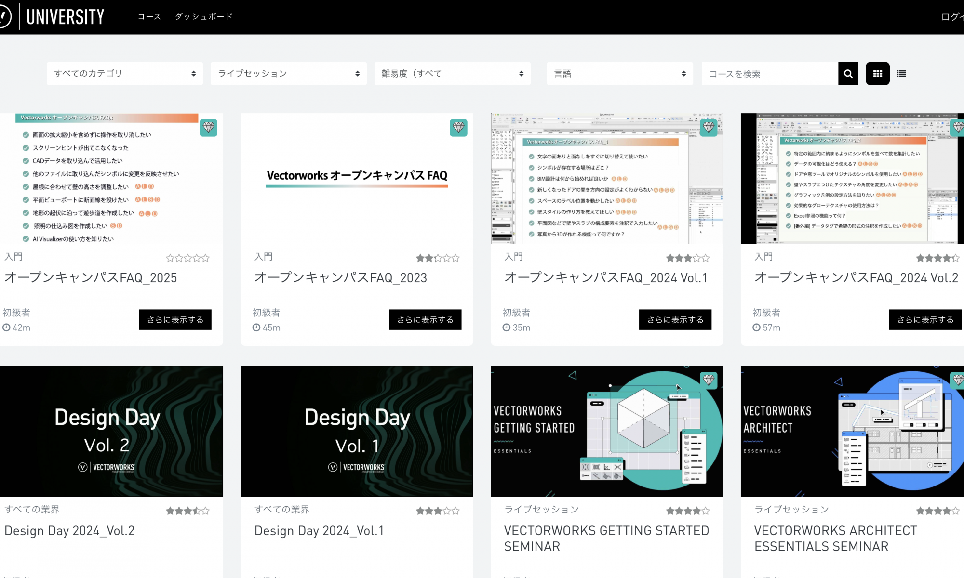Screen dimensions: 964x578
Task: Click the 45m duration on FAQ_2023 card
Action: pos(267,328)
